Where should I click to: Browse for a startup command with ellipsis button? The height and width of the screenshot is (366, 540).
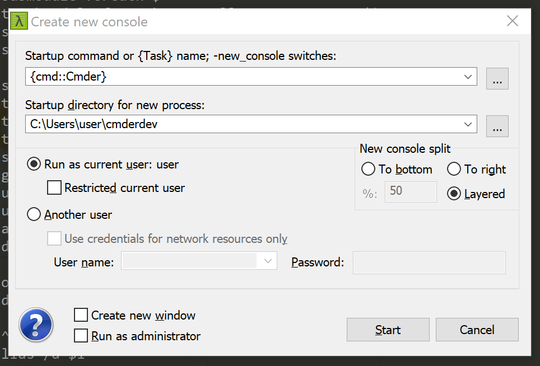(x=497, y=78)
